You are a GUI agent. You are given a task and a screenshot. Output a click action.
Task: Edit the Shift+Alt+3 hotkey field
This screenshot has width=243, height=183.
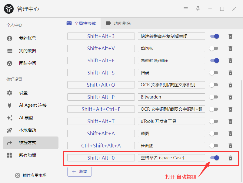click(101, 36)
